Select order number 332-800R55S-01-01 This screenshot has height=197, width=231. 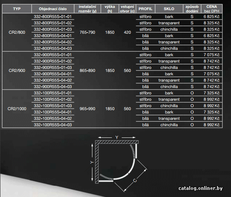[x=53, y=16]
